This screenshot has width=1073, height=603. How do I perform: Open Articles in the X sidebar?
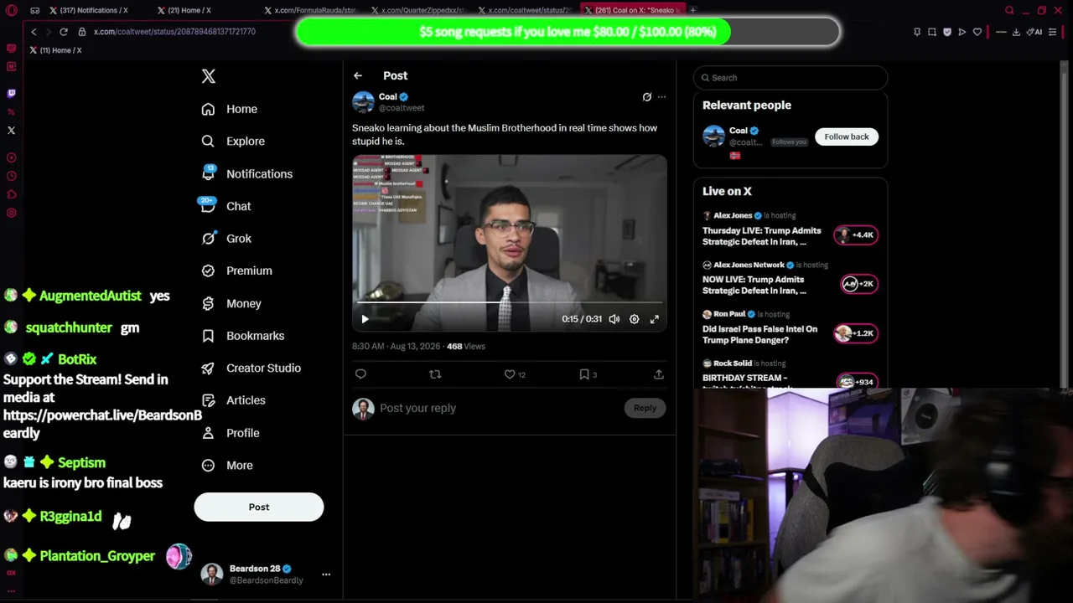pyautogui.click(x=234, y=400)
